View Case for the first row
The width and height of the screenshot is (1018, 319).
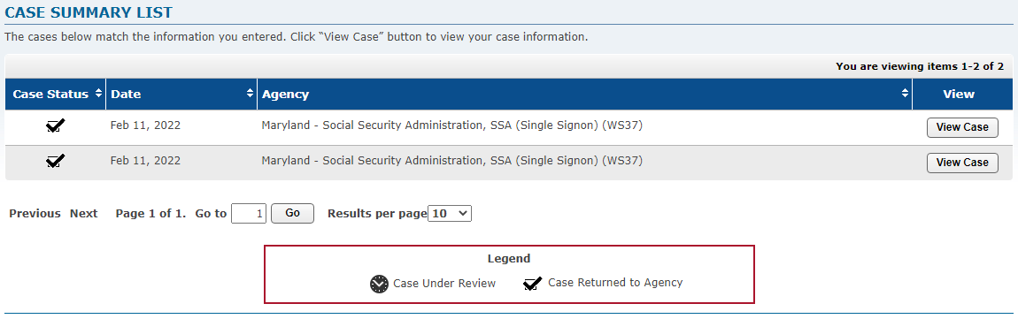(x=962, y=128)
